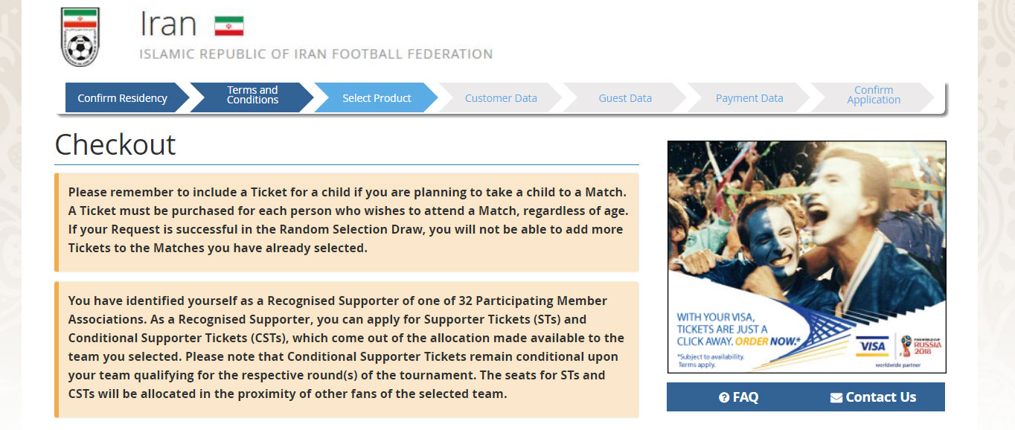Open the Visa fans banner photo
The width and height of the screenshot is (1015, 430).
point(807,223)
